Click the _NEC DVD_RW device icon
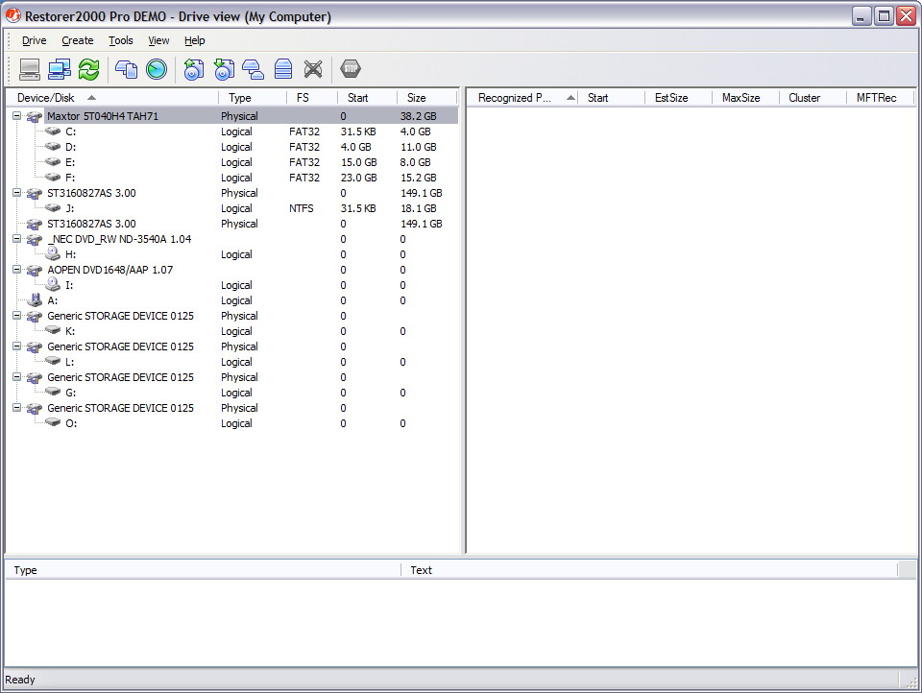Screen dimensions: 922x693 point(35,239)
